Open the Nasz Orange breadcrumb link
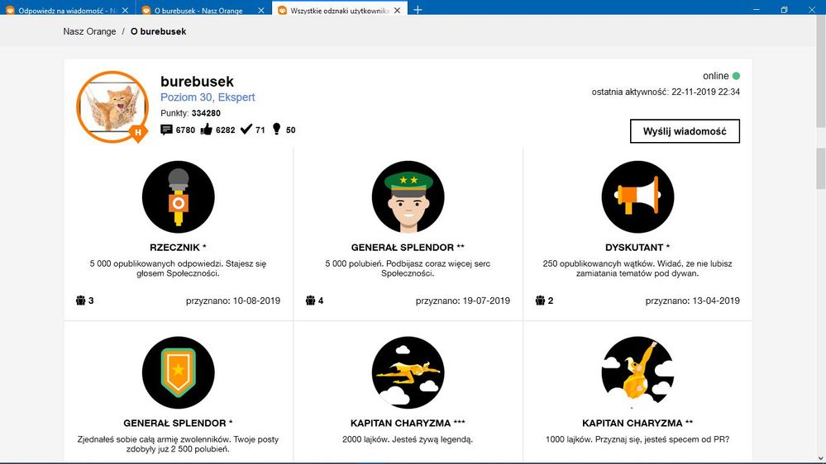Viewport: 826px width, 464px height. (x=89, y=31)
